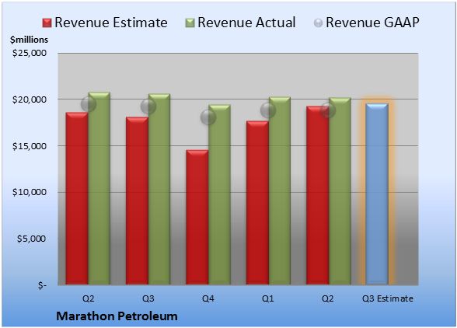
Task: Click the 'Q1' category axis label
Action: tap(268, 298)
